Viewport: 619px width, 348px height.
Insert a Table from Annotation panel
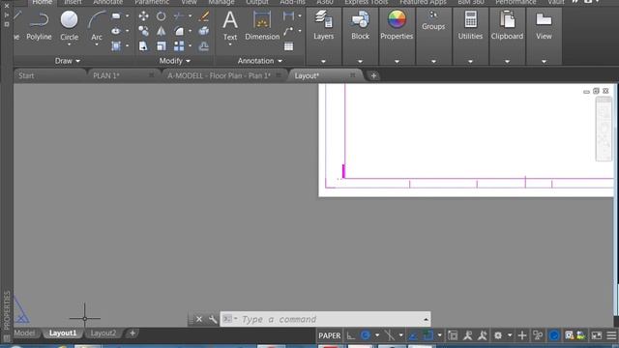(x=288, y=46)
